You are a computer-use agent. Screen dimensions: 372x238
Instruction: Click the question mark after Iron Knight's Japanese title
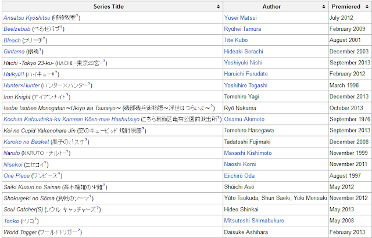(67, 95)
